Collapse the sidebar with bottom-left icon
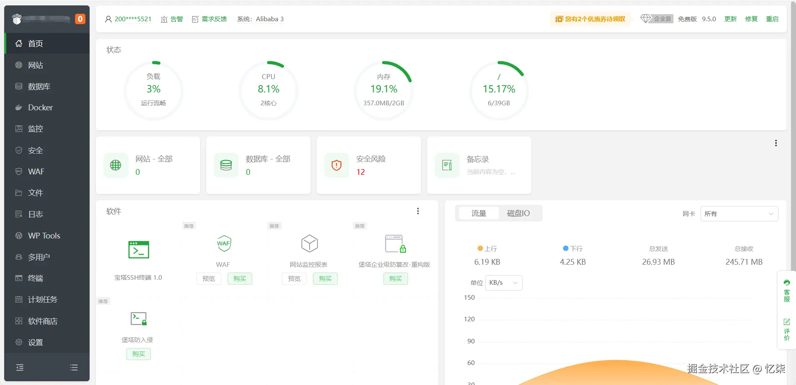Screen dimensions: 796x385 20,368
